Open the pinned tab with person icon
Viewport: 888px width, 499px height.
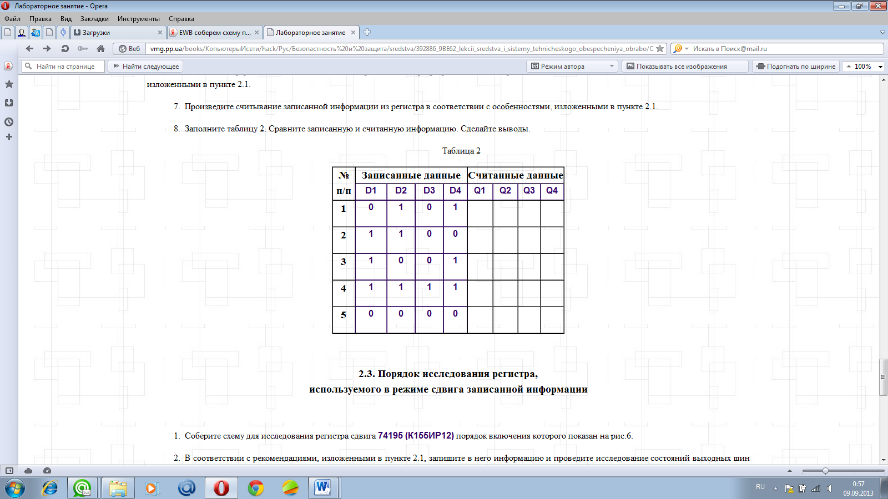[x=22, y=32]
